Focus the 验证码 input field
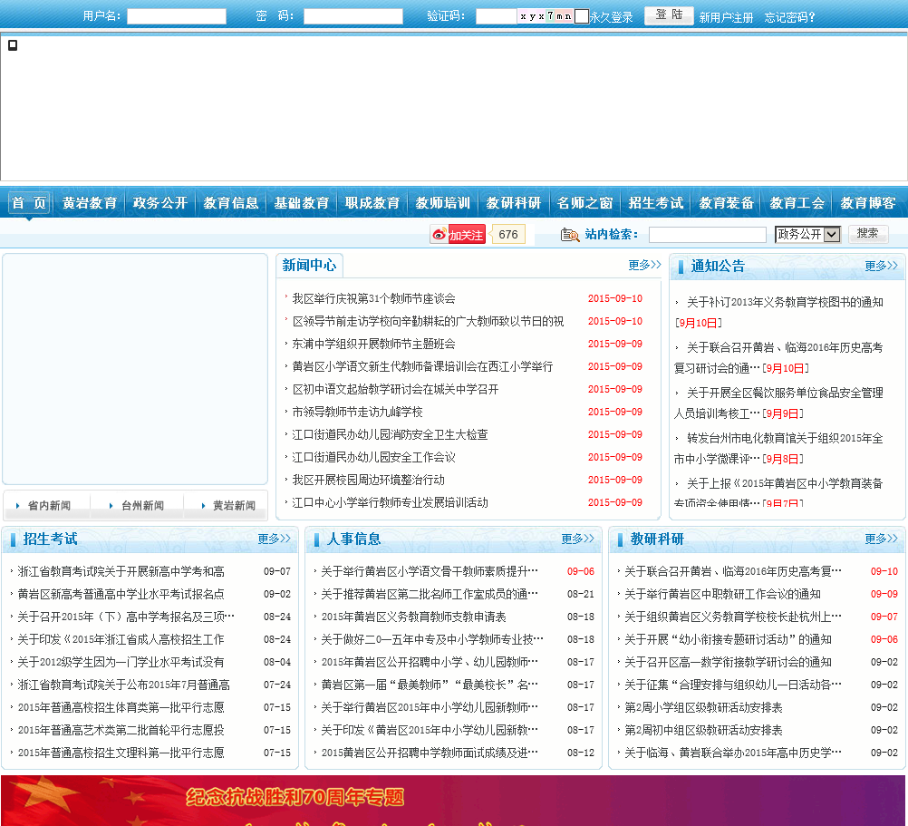 (496, 16)
